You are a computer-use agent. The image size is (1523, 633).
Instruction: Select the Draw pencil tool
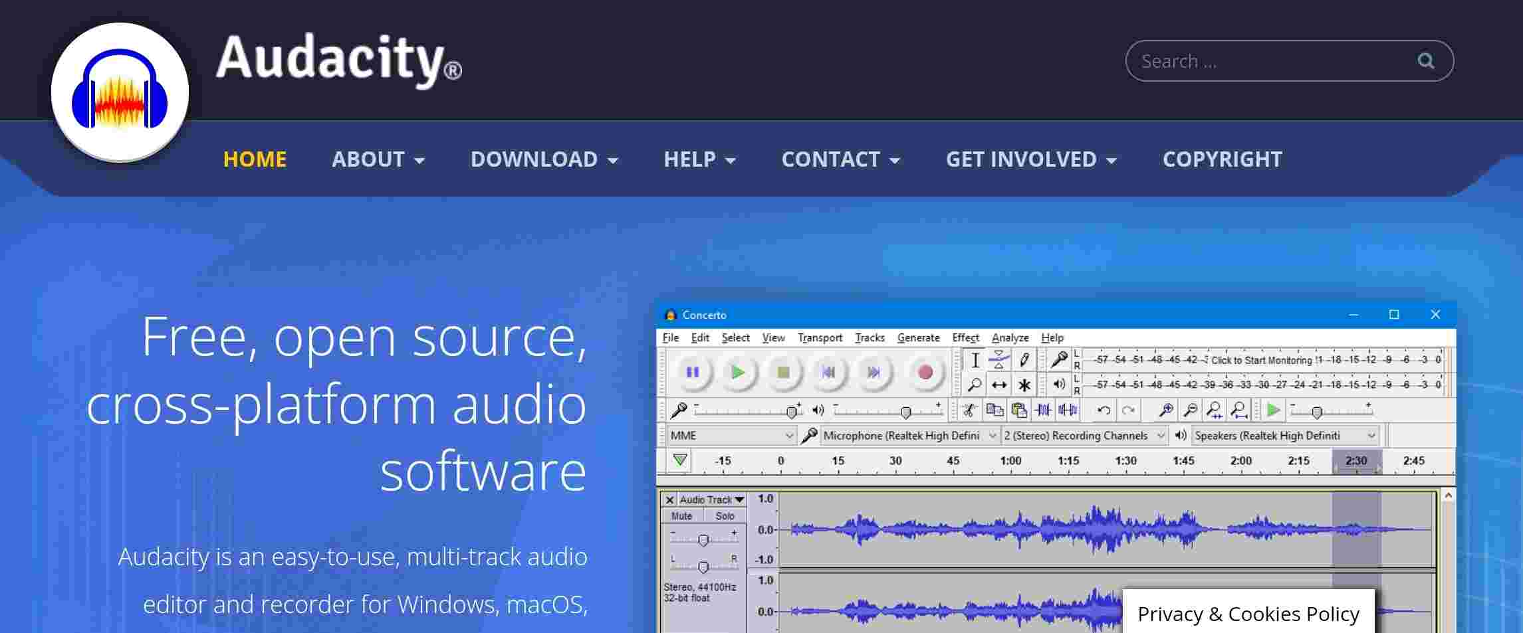pos(1024,360)
